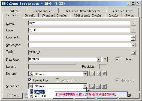Image resolution: width=142 pixels, height=101 pixels.
Task: Open the TABLE_1 table properties icon
Action: click(x=133, y=52)
